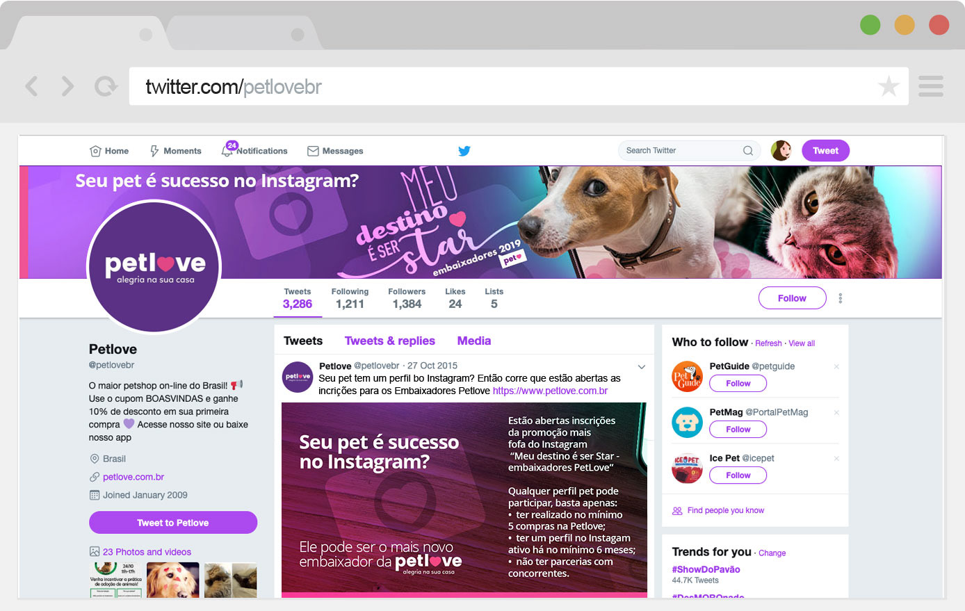Image resolution: width=965 pixels, height=611 pixels.
Task: Open the user avatar menu
Action: click(781, 150)
